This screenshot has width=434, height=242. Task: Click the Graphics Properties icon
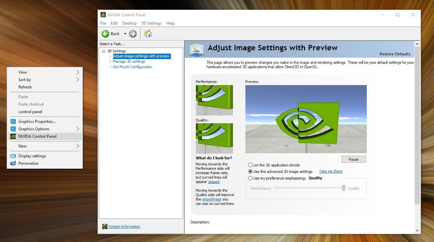pos(13,122)
